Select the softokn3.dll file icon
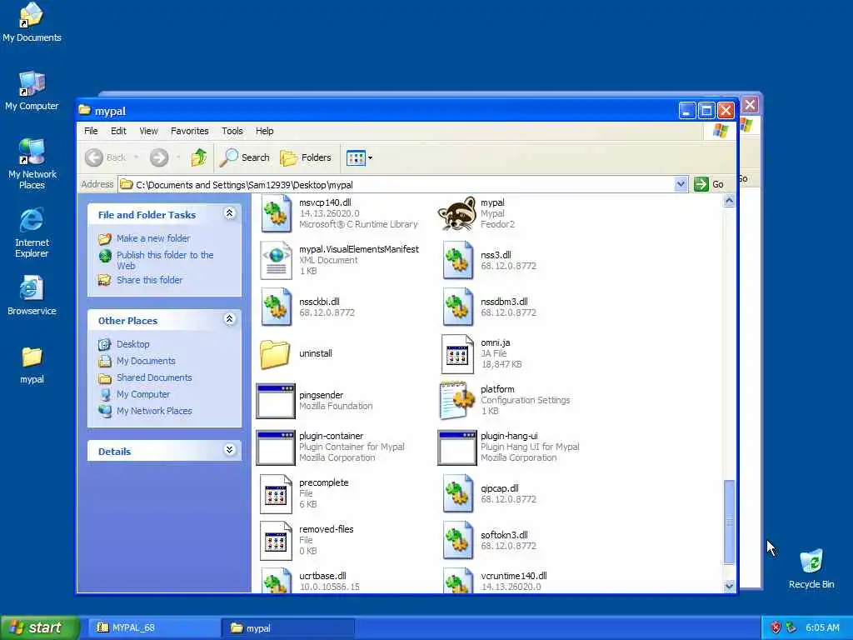This screenshot has width=853, height=640. [x=457, y=540]
